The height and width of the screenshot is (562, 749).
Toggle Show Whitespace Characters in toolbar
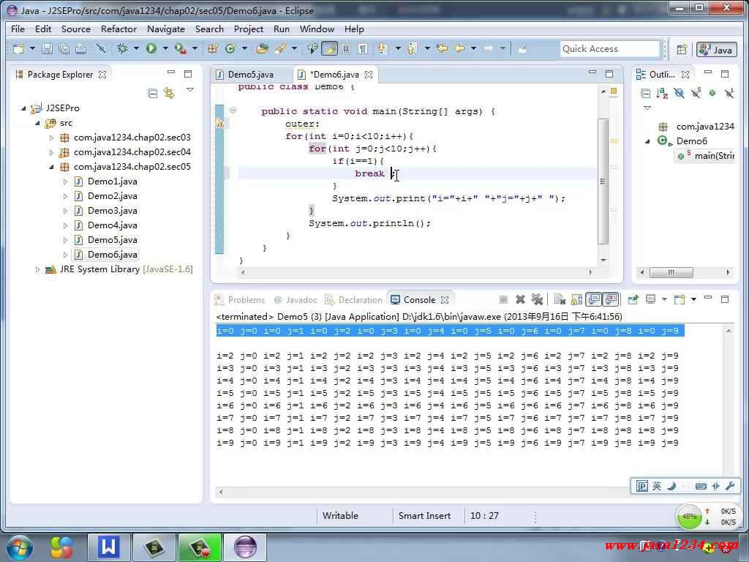(x=363, y=48)
